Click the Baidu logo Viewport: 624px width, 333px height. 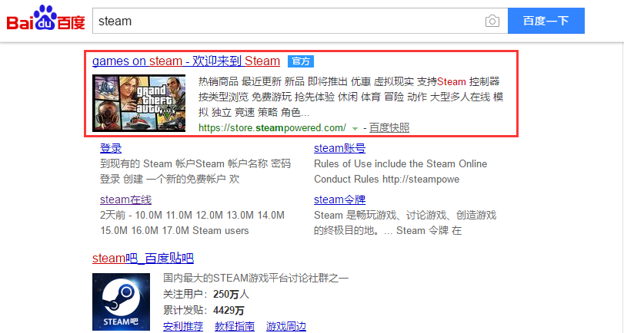(45, 18)
